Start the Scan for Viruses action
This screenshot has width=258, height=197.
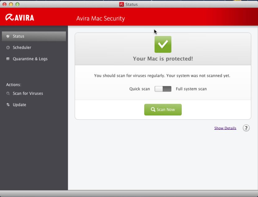34,93
